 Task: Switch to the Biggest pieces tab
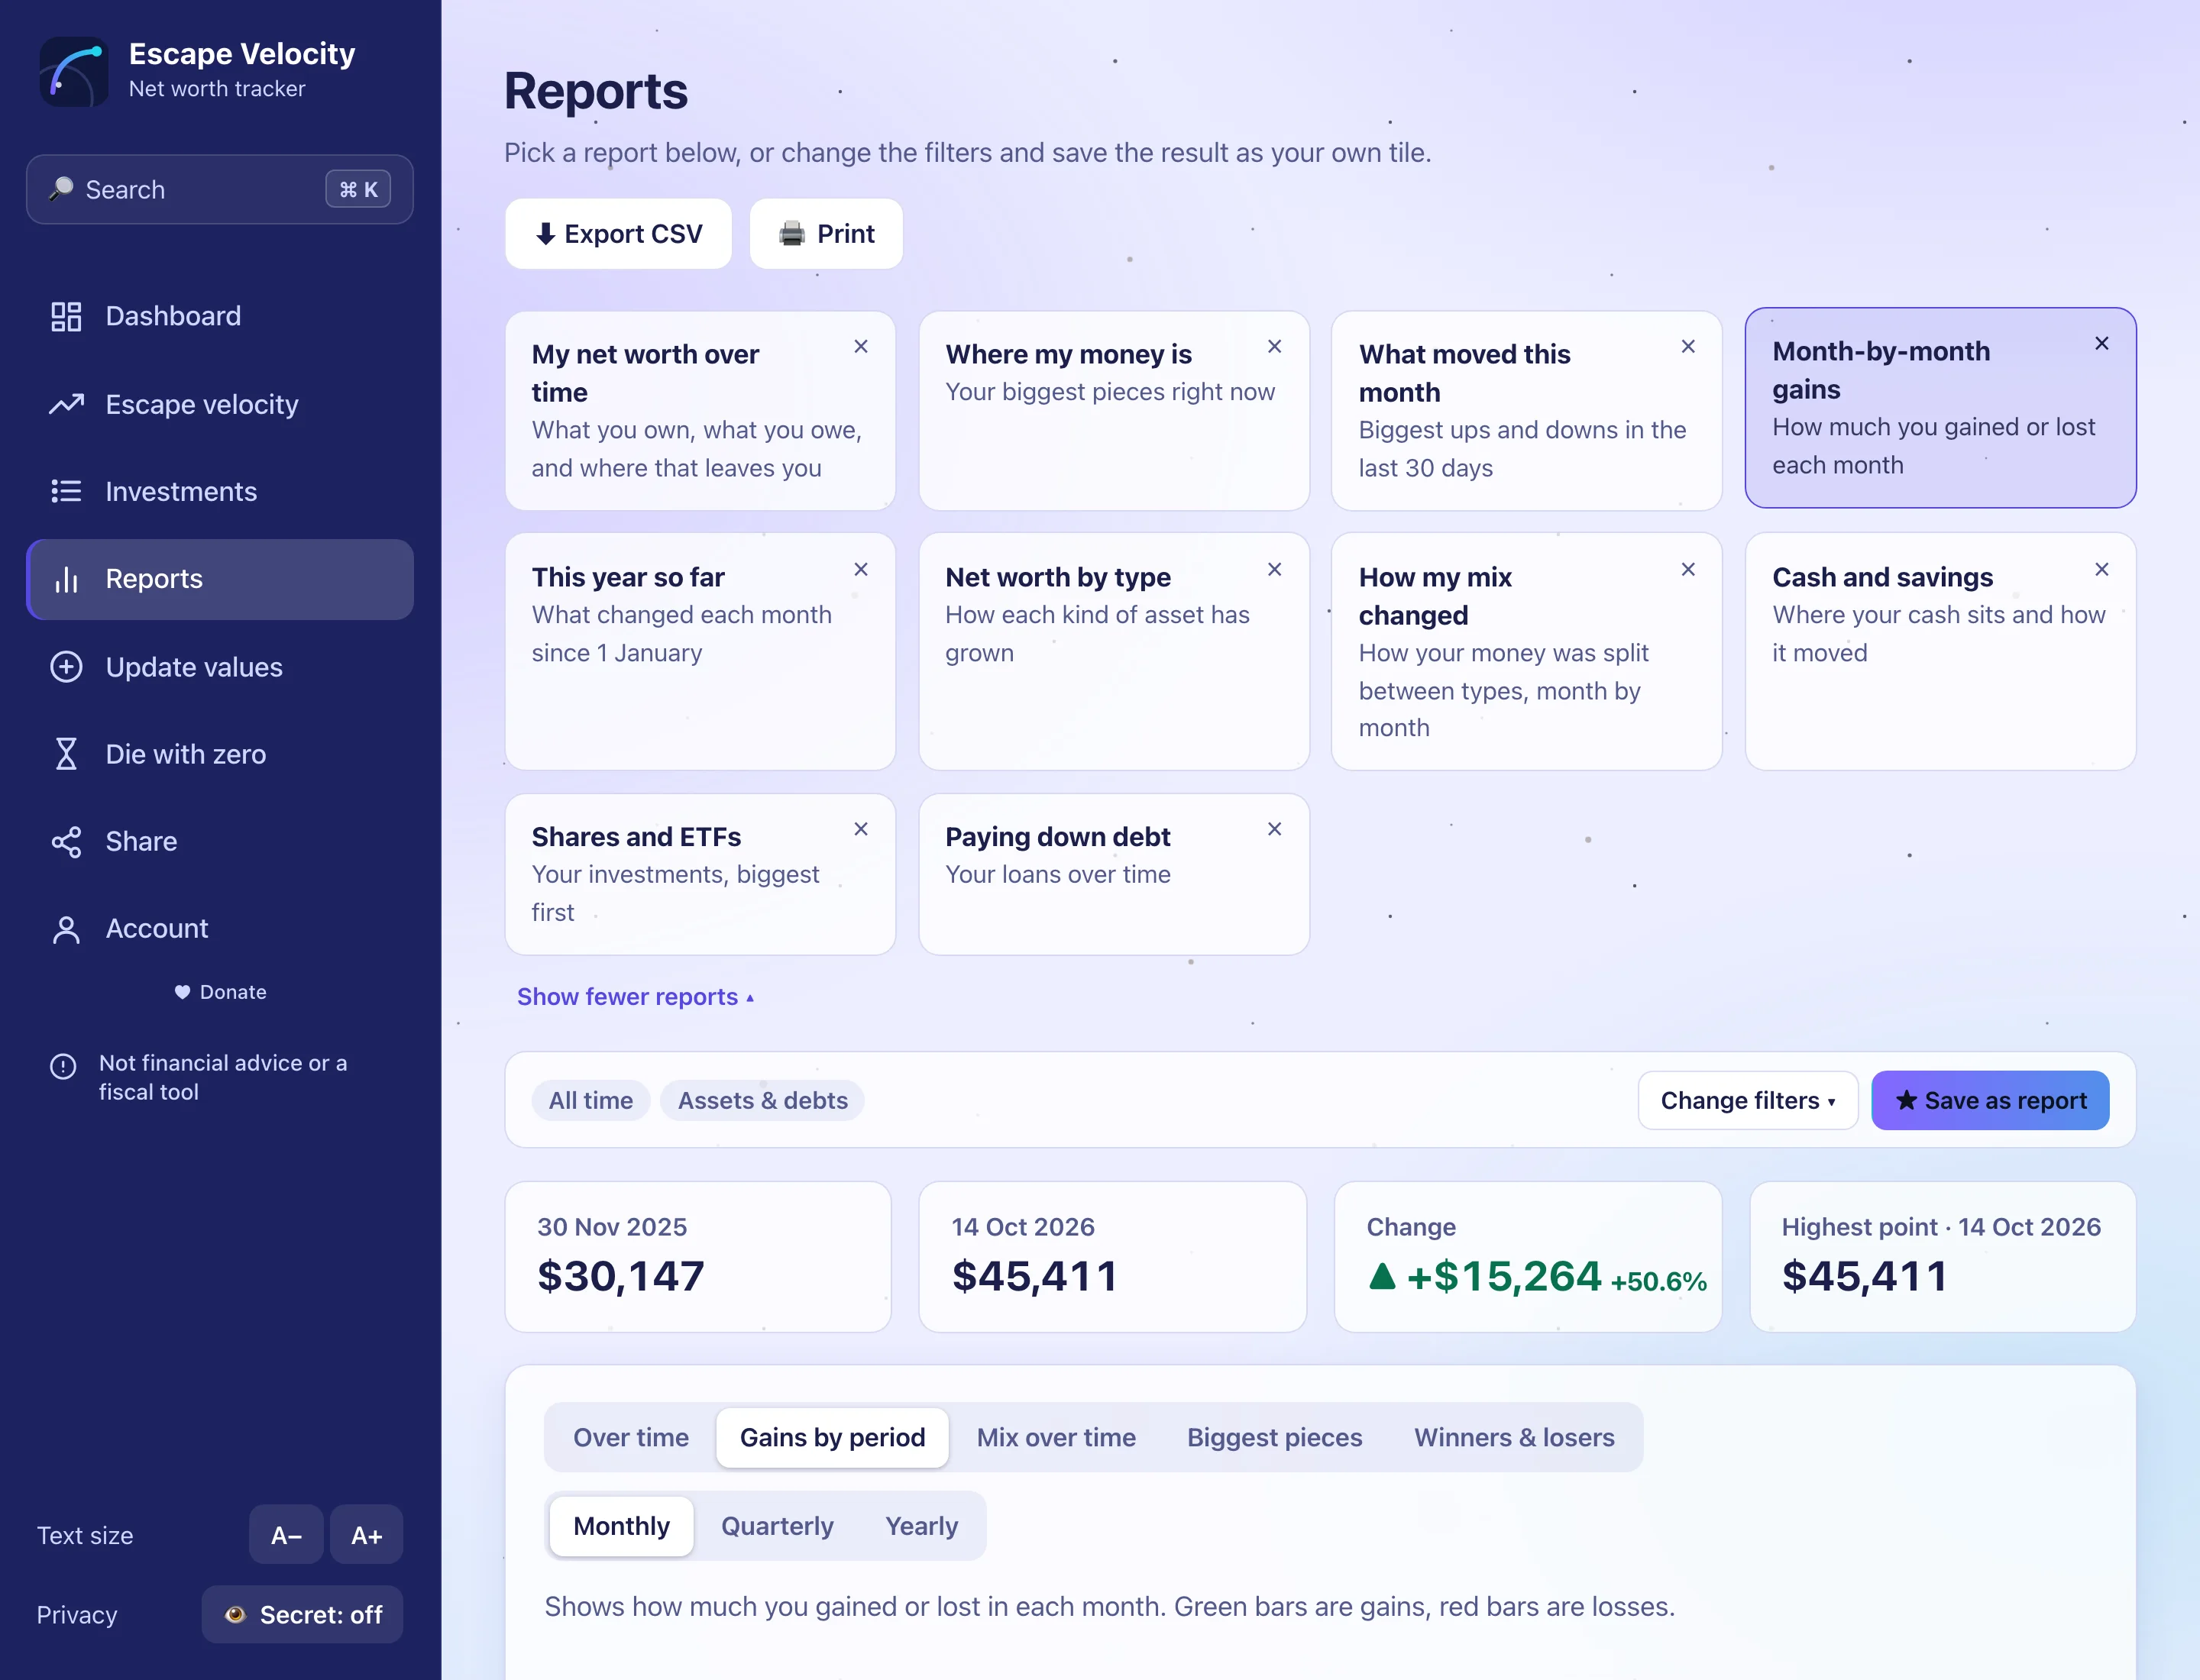[x=1275, y=1438]
